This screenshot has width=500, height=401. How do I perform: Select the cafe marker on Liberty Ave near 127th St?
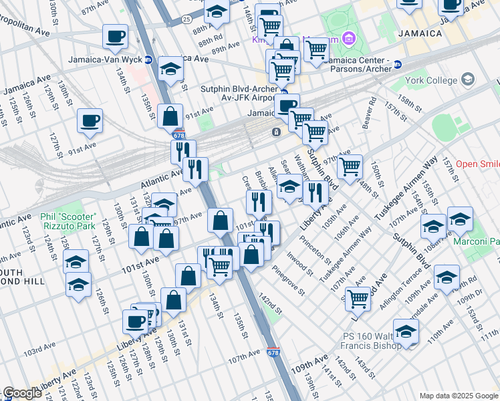(x=136, y=323)
